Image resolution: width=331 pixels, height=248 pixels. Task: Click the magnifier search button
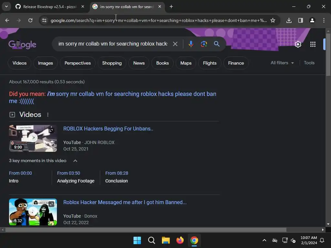point(217,44)
